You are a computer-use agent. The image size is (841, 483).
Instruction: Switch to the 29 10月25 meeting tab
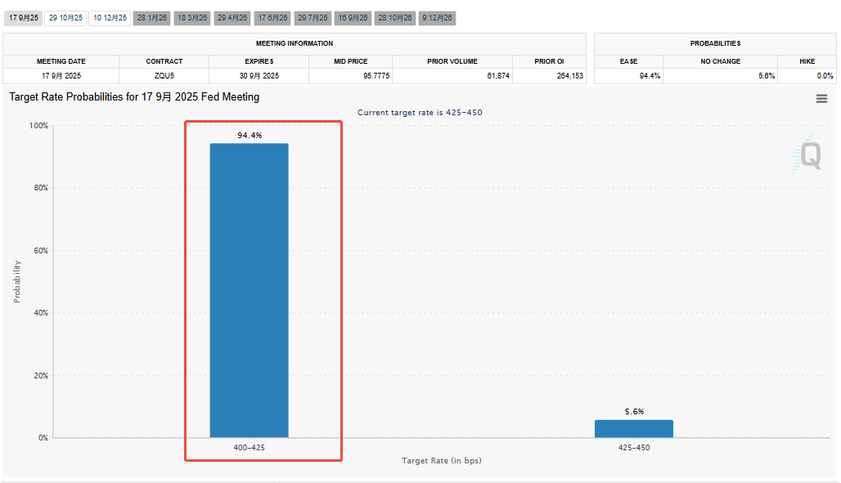click(x=65, y=17)
